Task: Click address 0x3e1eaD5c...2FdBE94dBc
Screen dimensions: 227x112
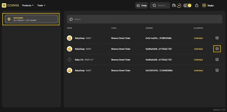Action: tap(159, 38)
